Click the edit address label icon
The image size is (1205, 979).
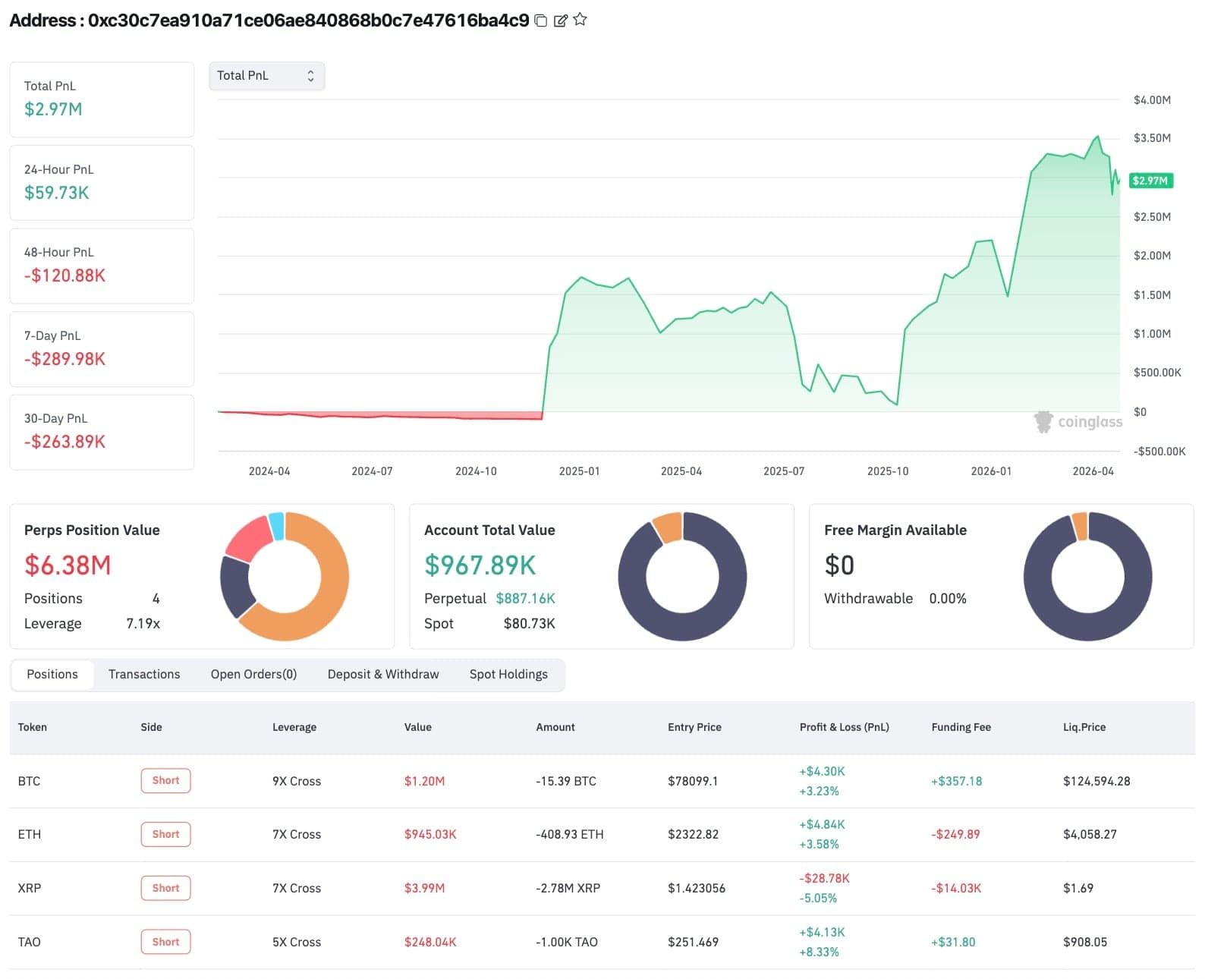[561, 20]
